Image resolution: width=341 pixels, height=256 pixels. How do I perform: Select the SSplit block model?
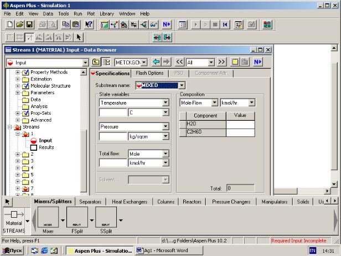(x=106, y=217)
